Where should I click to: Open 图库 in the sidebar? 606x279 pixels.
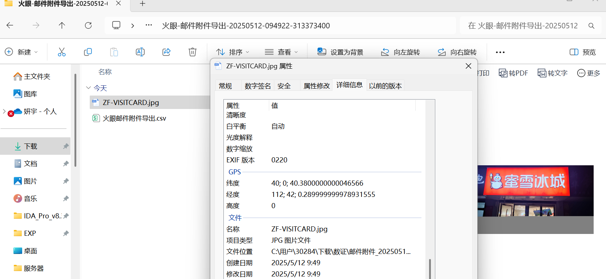pos(25,94)
